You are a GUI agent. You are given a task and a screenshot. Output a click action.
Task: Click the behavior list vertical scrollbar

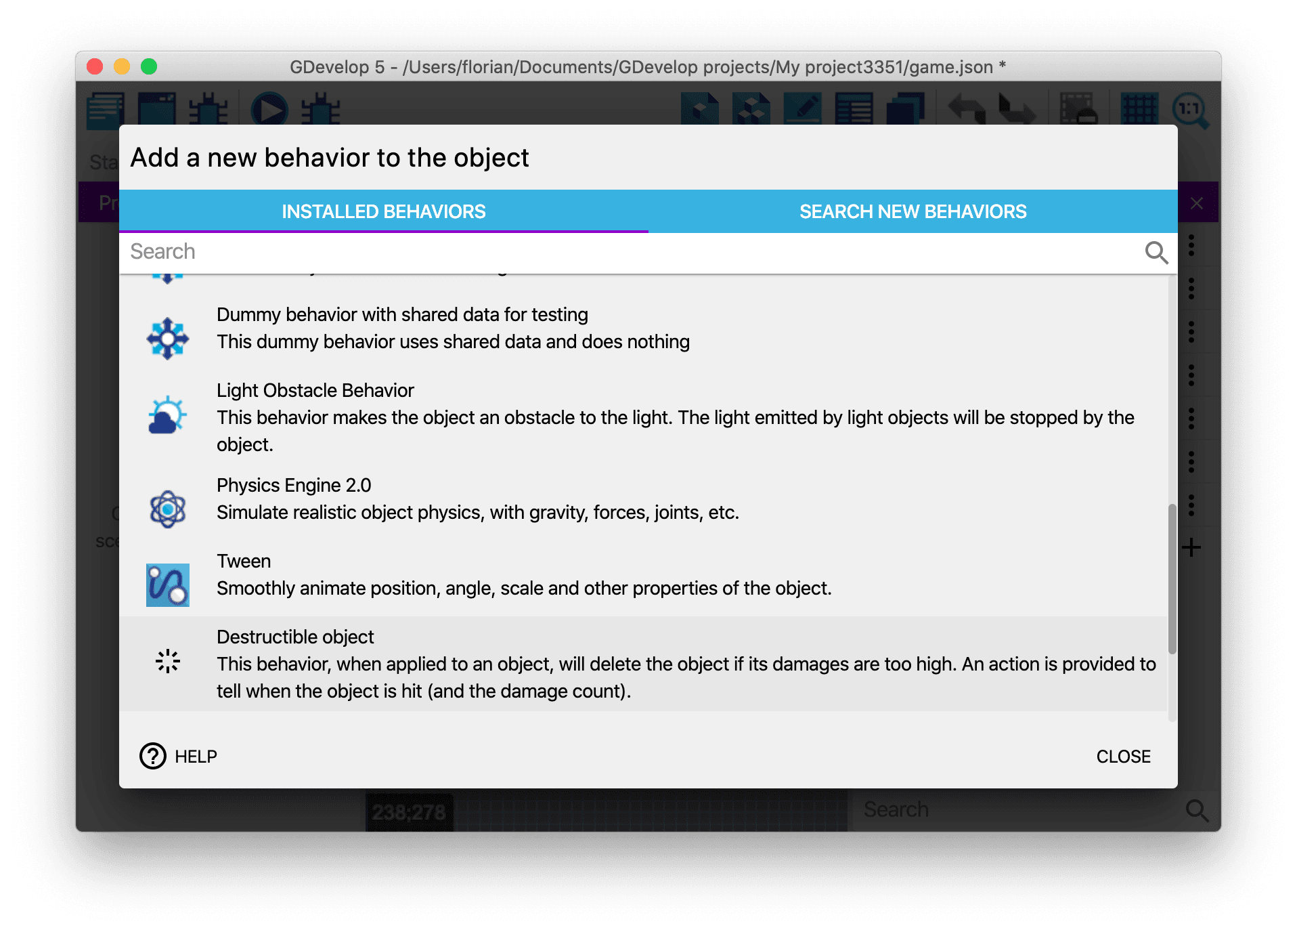(x=1172, y=578)
